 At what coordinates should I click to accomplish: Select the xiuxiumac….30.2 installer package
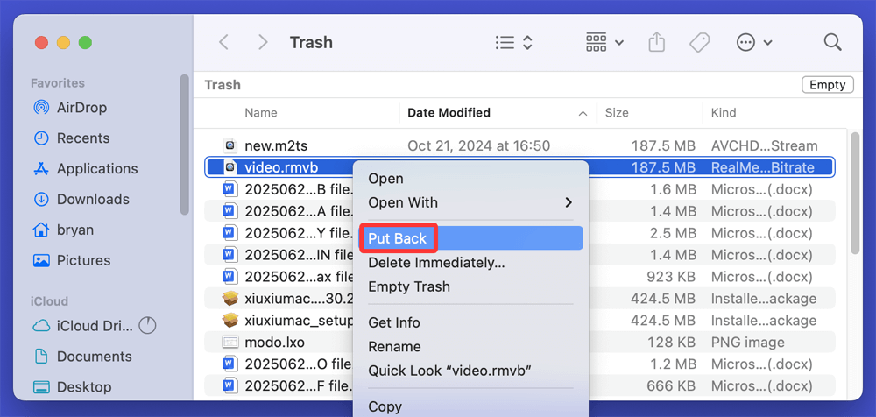(519, 299)
